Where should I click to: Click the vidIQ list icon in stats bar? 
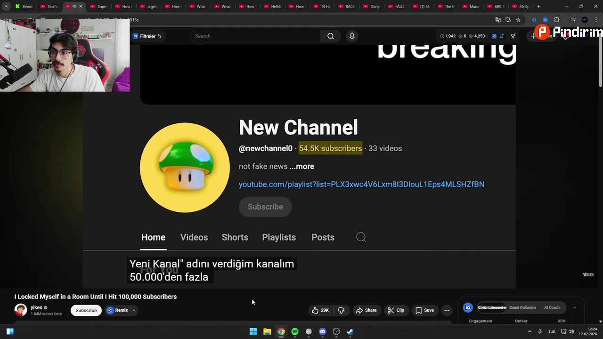502,36
